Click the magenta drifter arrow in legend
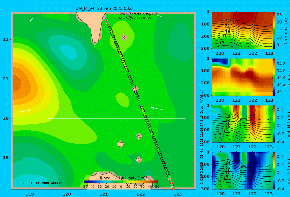This screenshot has height=197, width=290. tap(128, 14)
